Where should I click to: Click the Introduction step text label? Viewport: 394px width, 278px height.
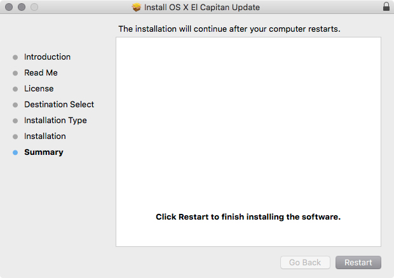[48, 57]
